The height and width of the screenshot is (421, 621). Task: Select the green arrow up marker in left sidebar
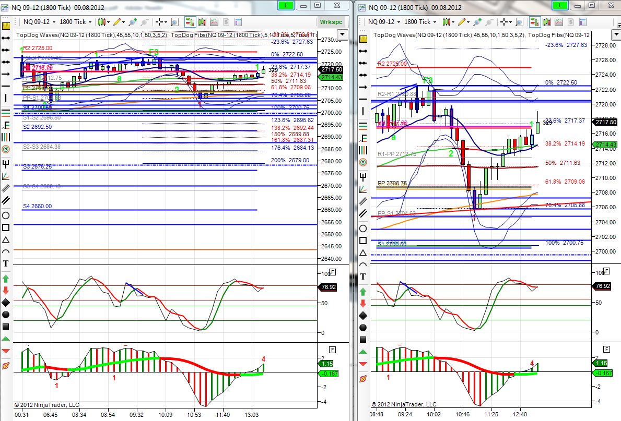click(6, 279)
